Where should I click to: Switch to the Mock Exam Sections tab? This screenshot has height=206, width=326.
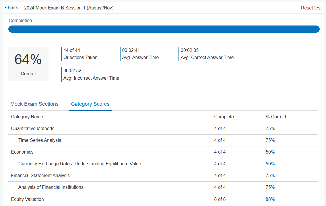coord(34,104)
